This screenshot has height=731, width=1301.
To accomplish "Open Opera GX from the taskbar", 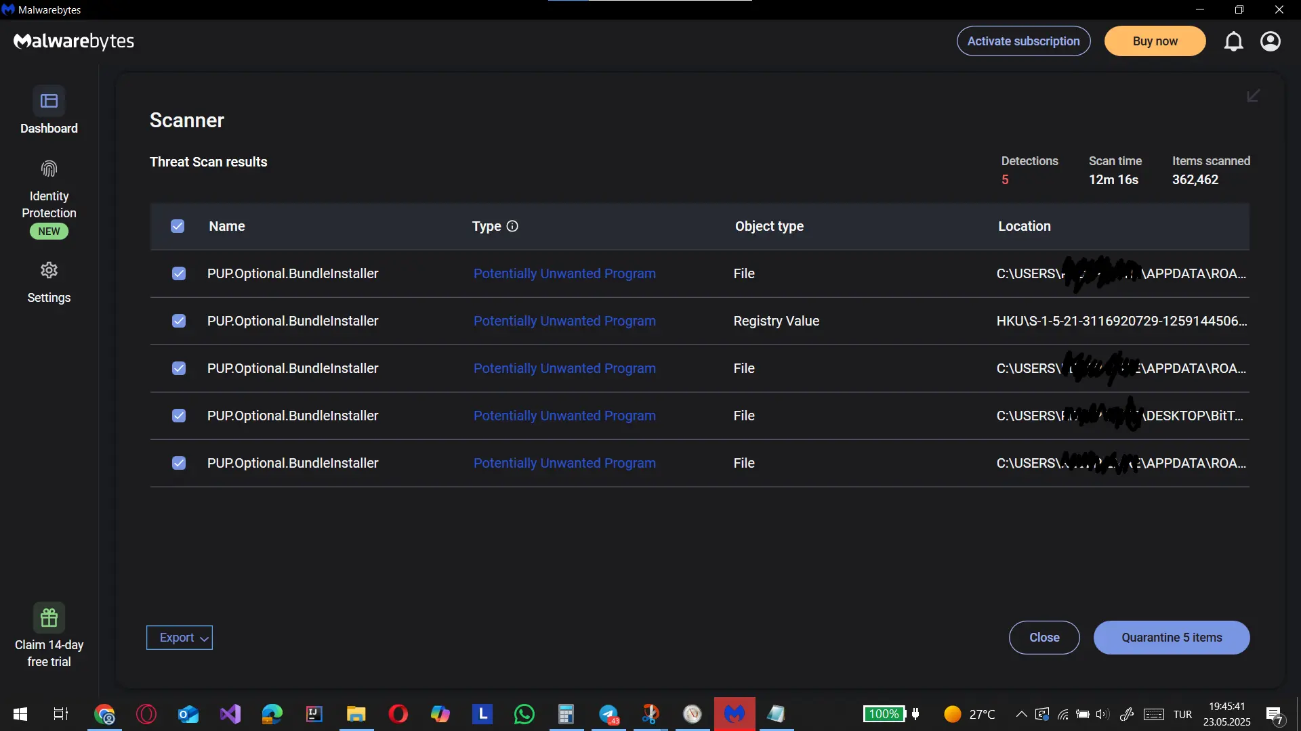I will pyautogui.click(x=146, y=714).
